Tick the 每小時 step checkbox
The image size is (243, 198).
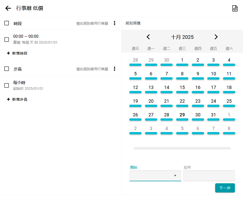point(7,85)
